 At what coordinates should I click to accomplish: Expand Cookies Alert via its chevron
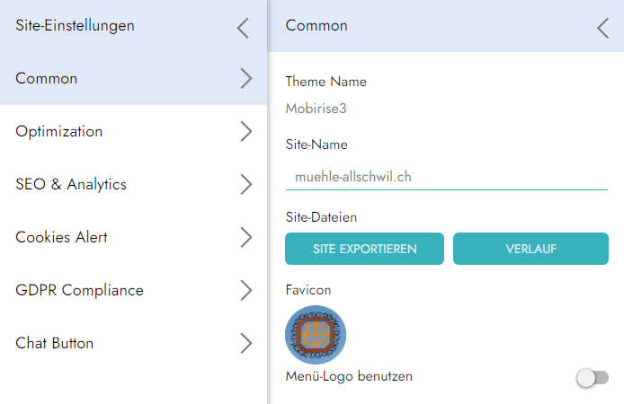246,238
